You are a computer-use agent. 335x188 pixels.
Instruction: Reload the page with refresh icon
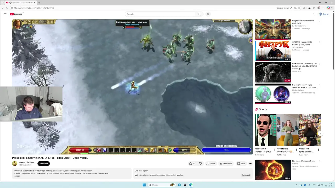coord(7,8)
